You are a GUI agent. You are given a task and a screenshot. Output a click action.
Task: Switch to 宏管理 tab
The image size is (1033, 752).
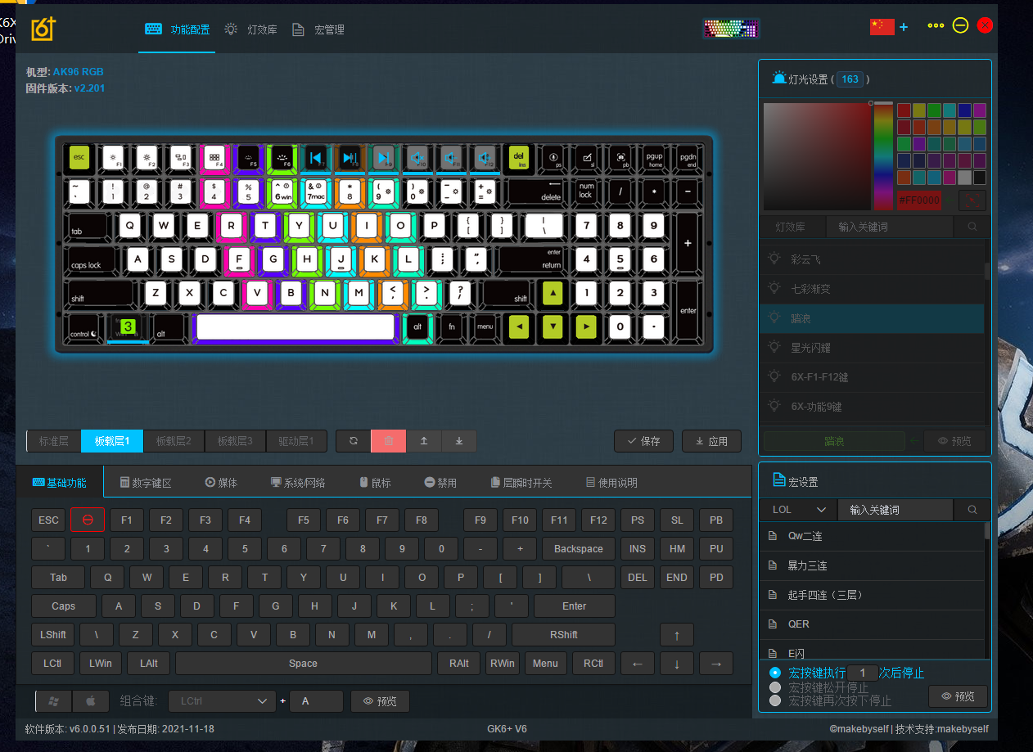tap(318, 29)
